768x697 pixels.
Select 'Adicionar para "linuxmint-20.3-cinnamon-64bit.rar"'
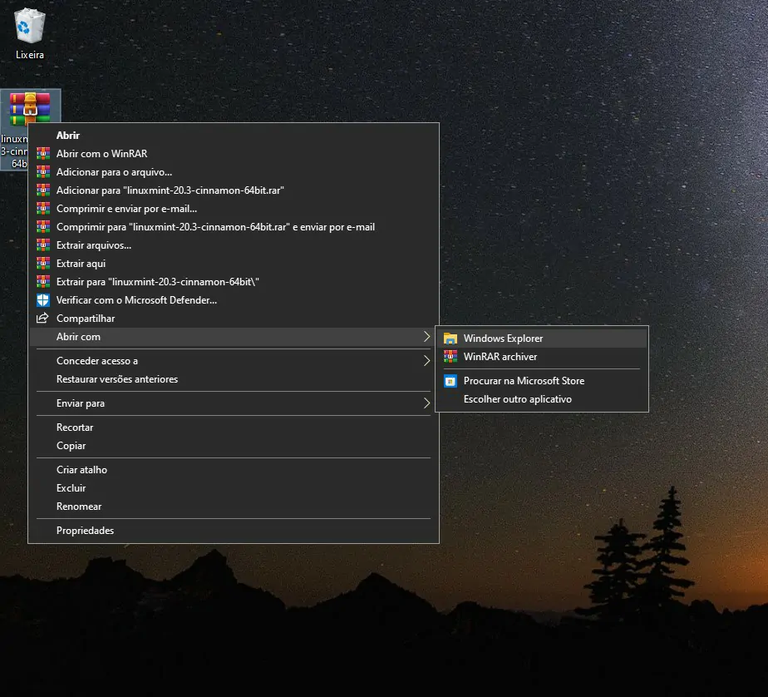pyautogui.click(x=234, y=190)
